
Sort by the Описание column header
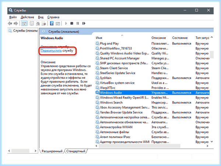pos(158,38)
